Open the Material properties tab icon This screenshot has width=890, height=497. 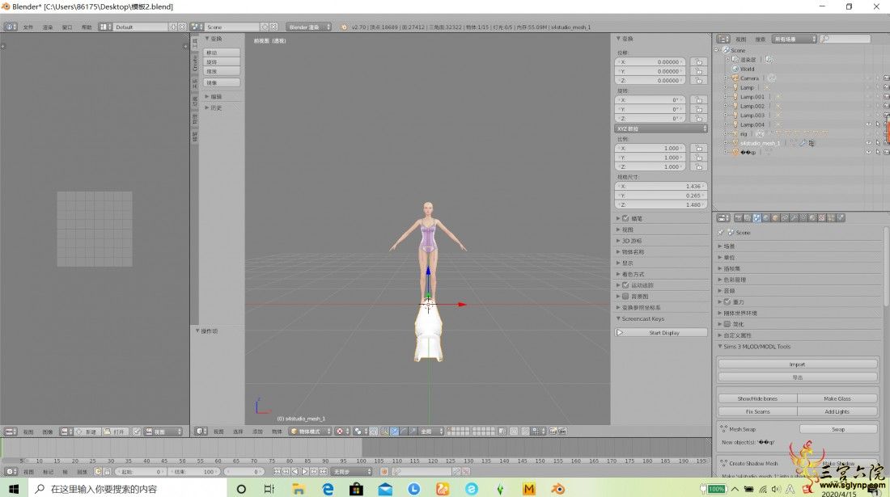[812, 217]
